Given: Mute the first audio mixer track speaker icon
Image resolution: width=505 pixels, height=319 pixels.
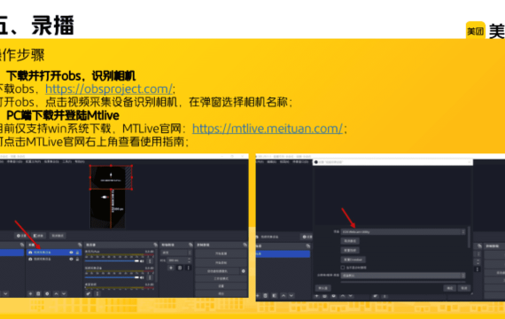Looking at the screenshot, I should coord(142,261).
